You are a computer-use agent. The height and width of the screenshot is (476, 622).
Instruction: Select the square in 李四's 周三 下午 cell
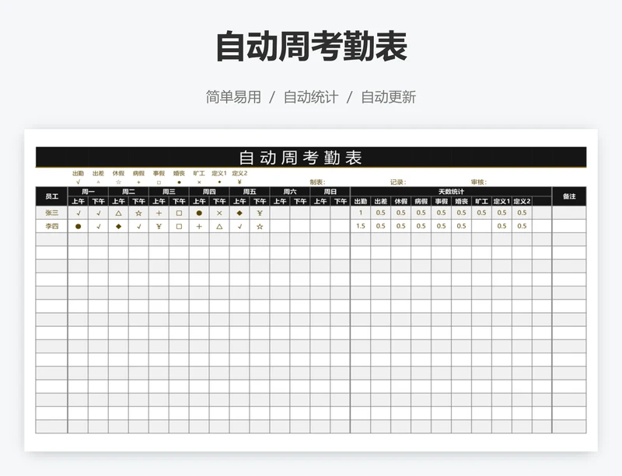point(179,227)
